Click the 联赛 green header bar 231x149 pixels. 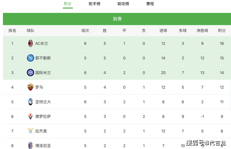coord(117,19)
